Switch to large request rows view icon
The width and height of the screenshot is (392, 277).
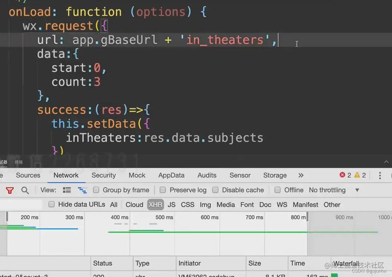click(67, 190)
